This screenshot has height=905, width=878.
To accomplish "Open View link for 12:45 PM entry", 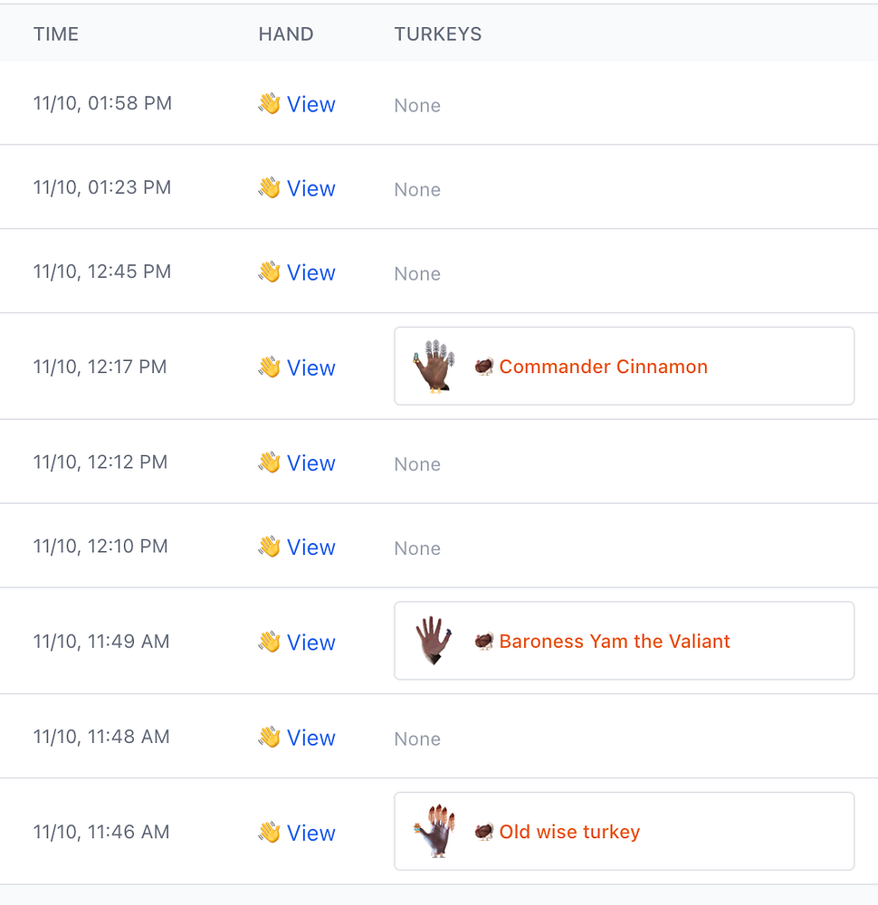I will coord(310,273).
